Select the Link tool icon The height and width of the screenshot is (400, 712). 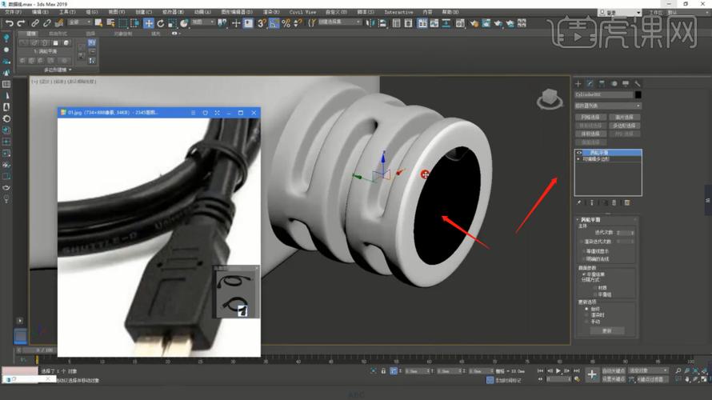[35, 23]
